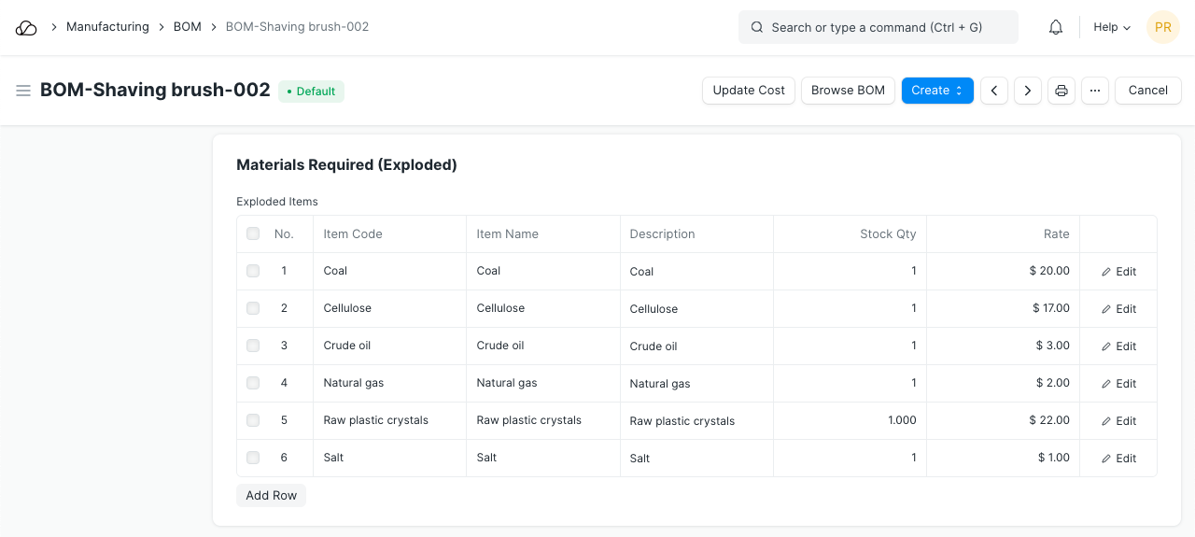Select all rows with header checkbox

(253, 233)
